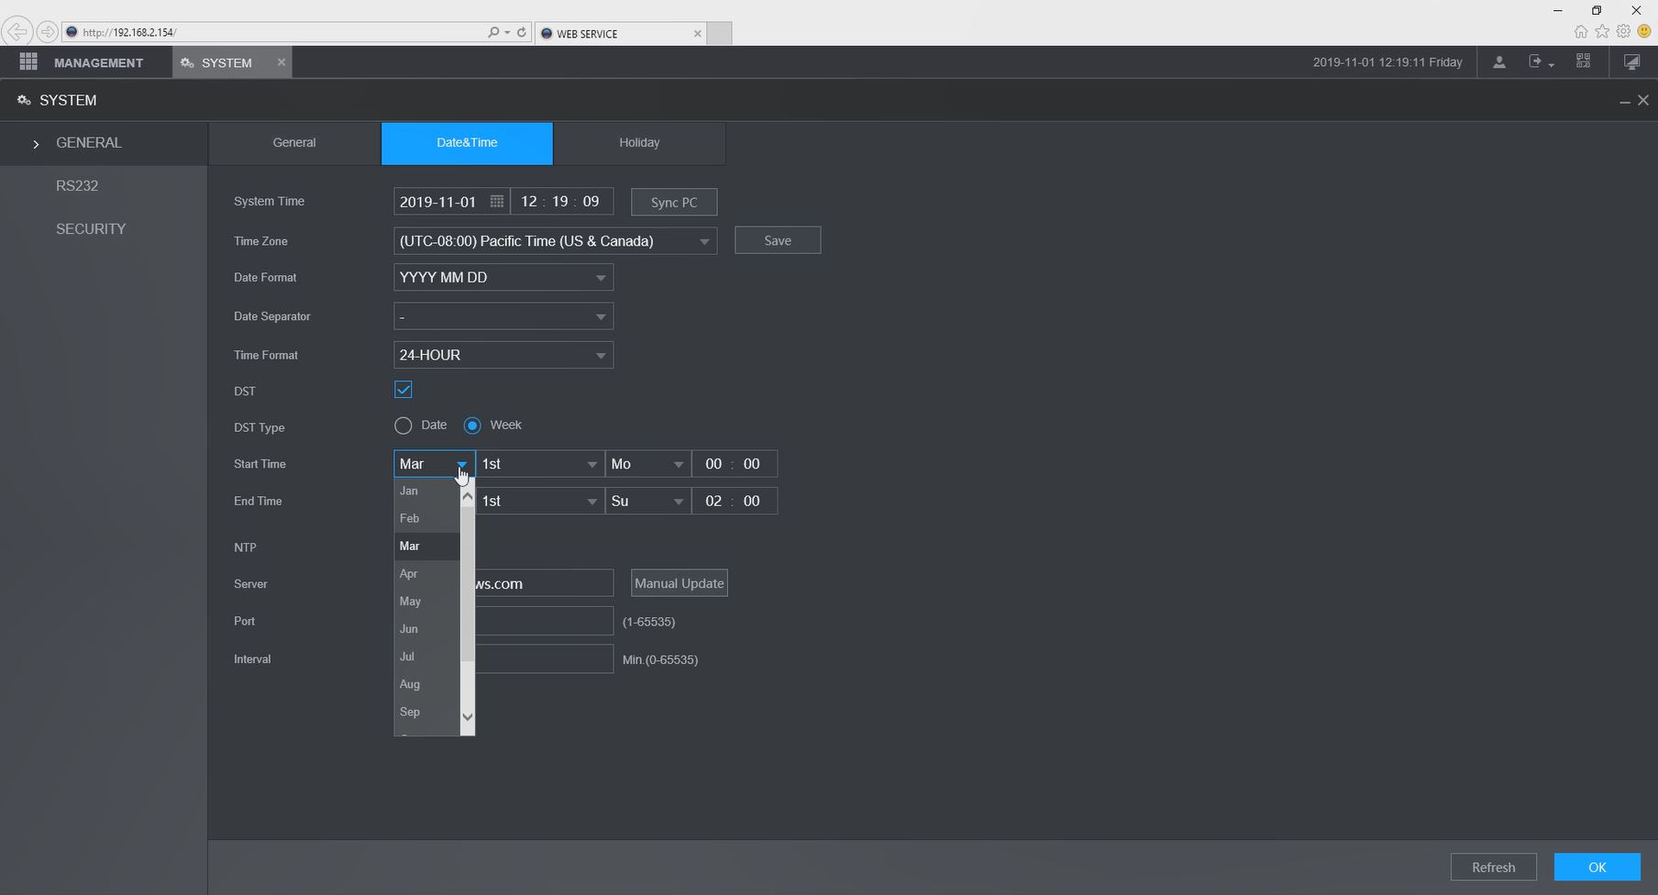Screen dimensions: 1658x895
Task: Open the Date Format dropdown
Action: tap(503, 278)
